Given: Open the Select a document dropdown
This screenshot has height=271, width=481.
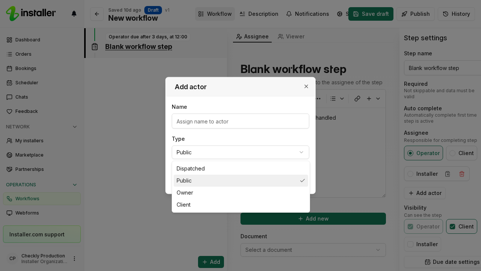Looking at the screenshot, I should coord(313,250).
